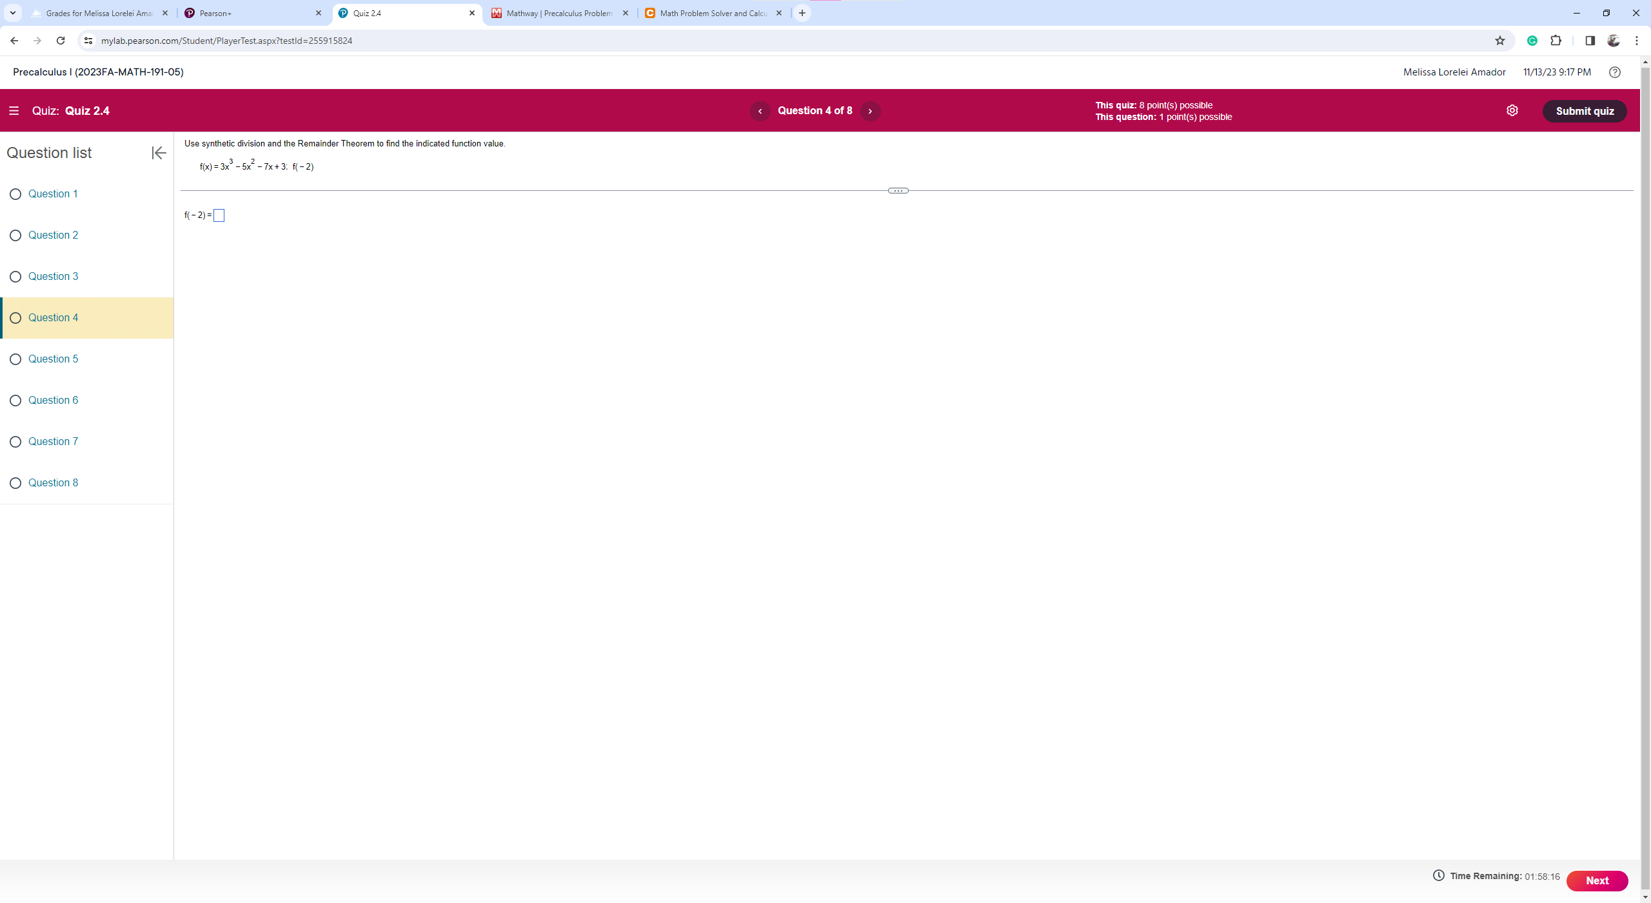Screen dimensions: 1651x903
Task: Reload the page
Action: [61, 41]
